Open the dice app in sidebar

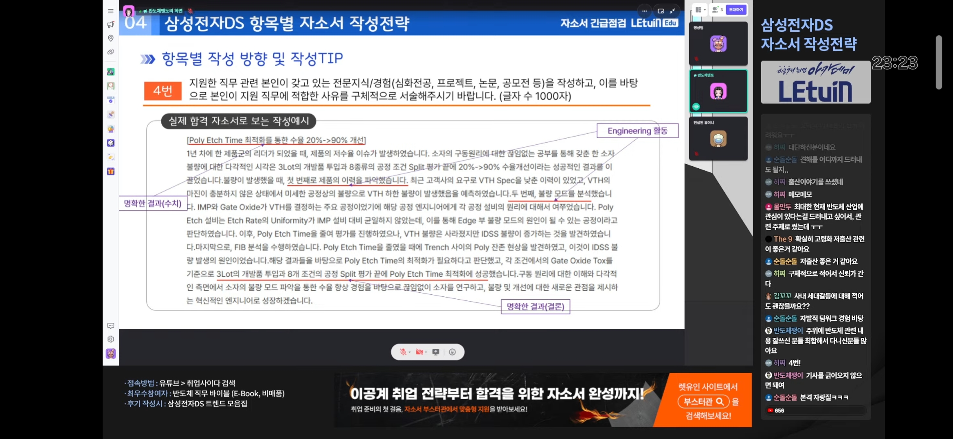[111, 143]
